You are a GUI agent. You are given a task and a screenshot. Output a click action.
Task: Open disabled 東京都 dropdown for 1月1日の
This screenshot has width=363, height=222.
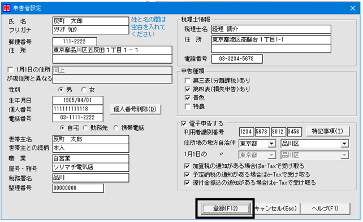tap(272, 155)
